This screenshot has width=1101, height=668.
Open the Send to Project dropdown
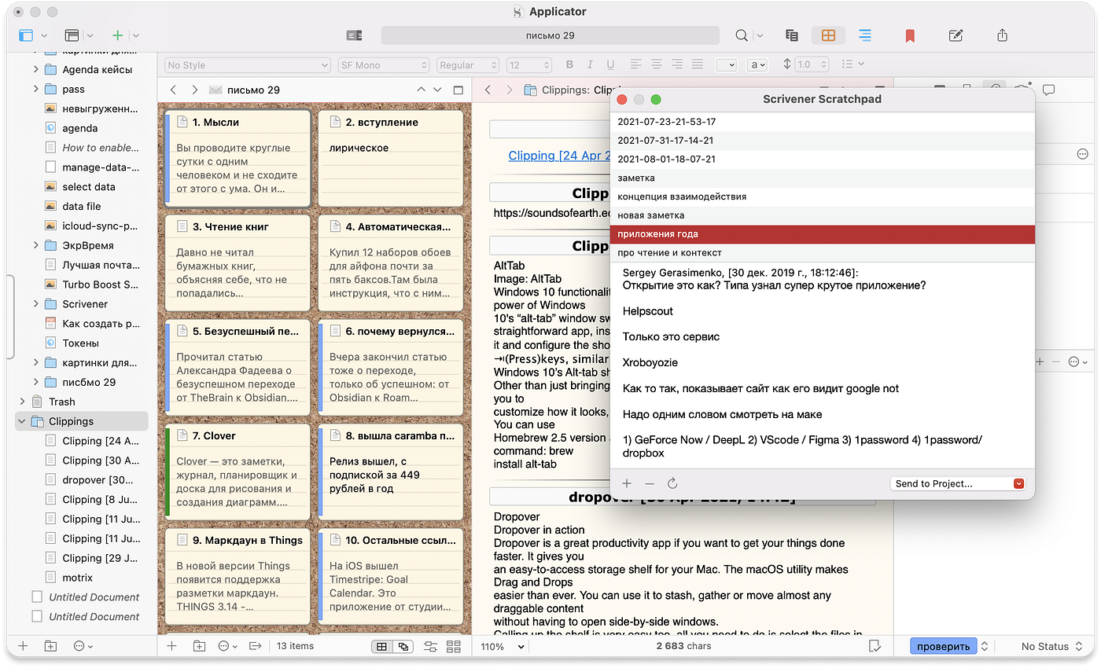[957, 483]
